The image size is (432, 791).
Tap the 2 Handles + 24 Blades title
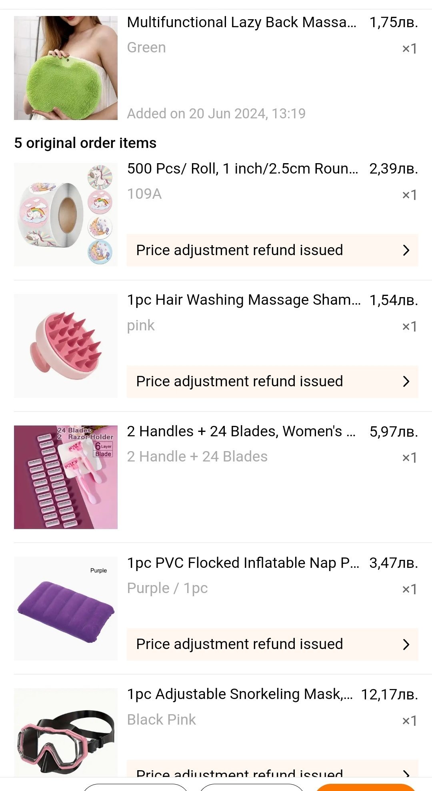click(x=241, y=431)
